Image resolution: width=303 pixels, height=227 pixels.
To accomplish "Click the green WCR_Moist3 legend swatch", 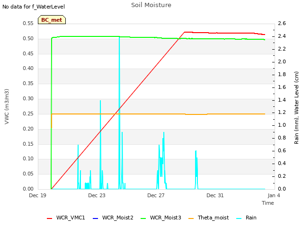I will click(143, 218).
